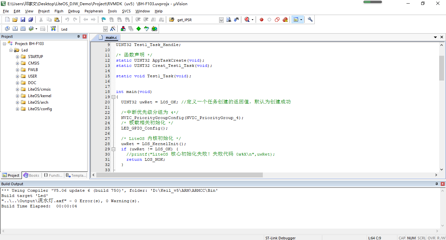Screen dimensions: 446x240
Task: Build target toolbar icon
Action: point(15,29)
